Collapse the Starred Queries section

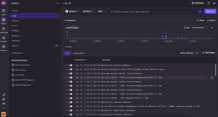pos(57,60)
